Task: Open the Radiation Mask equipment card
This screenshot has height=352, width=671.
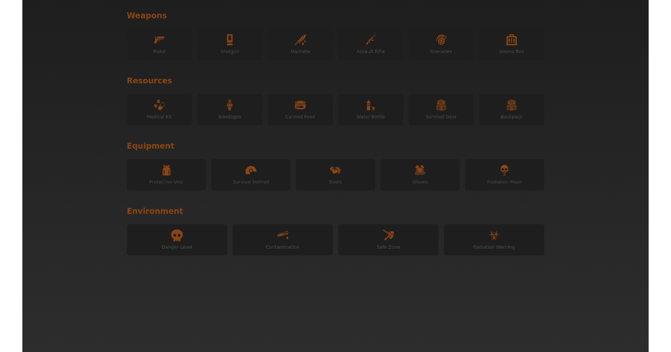Action: click(504, 174)
